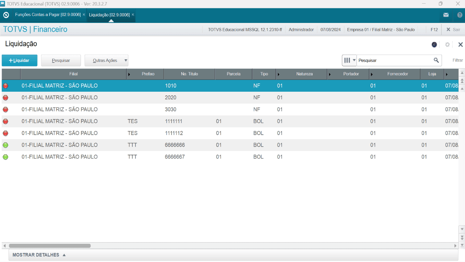Click the horizontal scrollbar thumb
The image size is (465, 262).
pos(50,246)
